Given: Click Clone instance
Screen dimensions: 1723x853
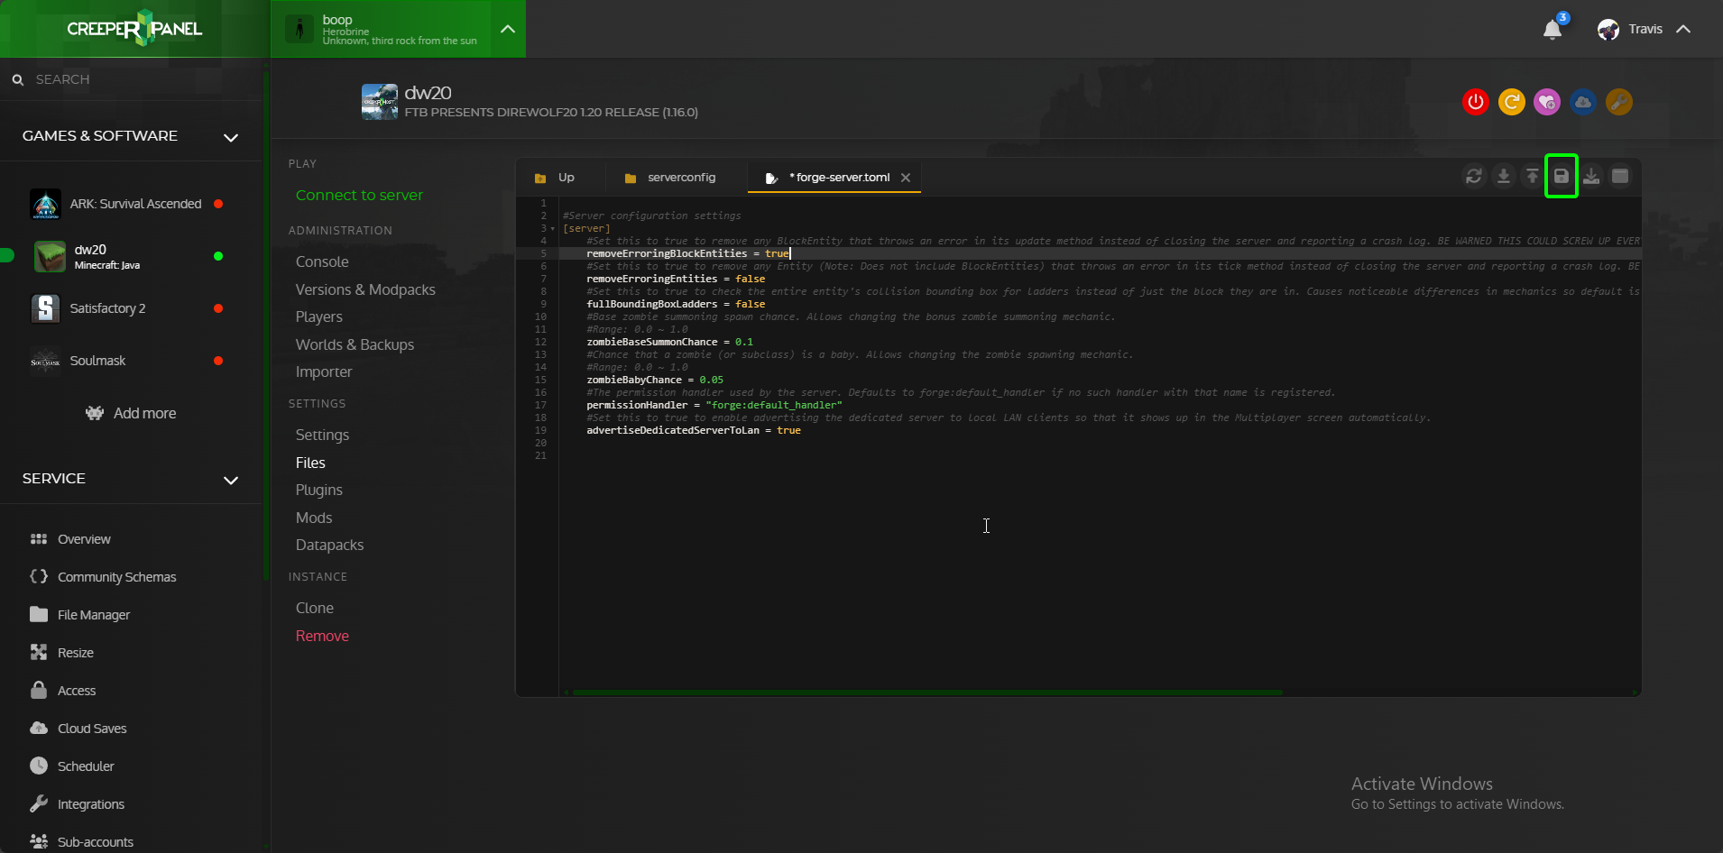Looking at the screenshot, I should point(315,608).
